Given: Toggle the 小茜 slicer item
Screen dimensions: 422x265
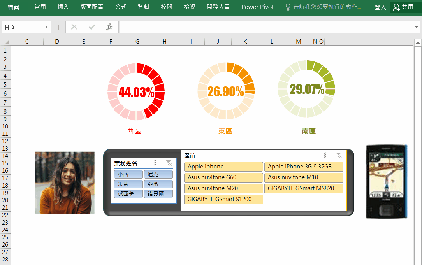Looking at the screenshot, I should pyautogui.click(x=128, y=174).
